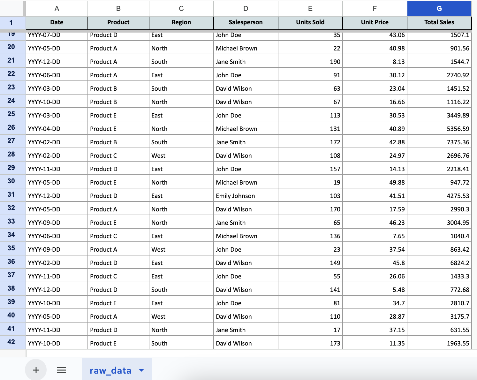The image size is (477, 380).
Task: Click total sales 3175.7
Action: tap(439, 316)
